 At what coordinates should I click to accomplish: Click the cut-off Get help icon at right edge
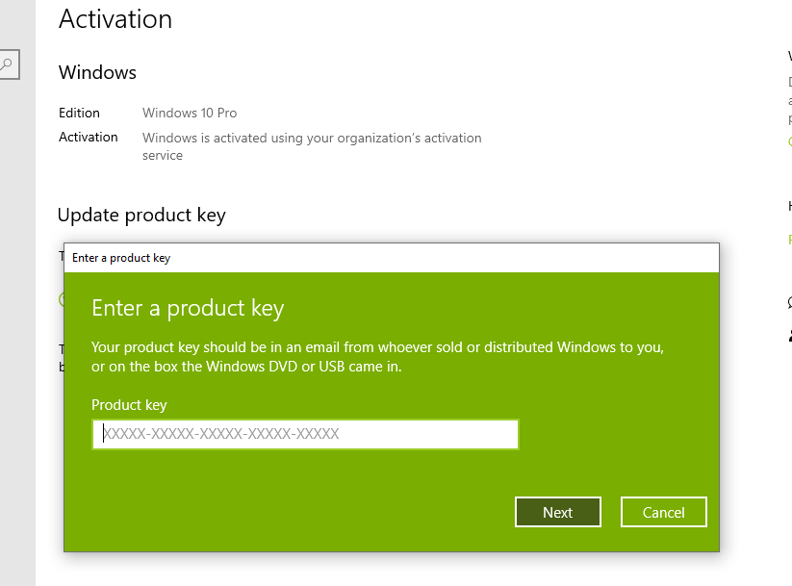[x=789, y=302]
